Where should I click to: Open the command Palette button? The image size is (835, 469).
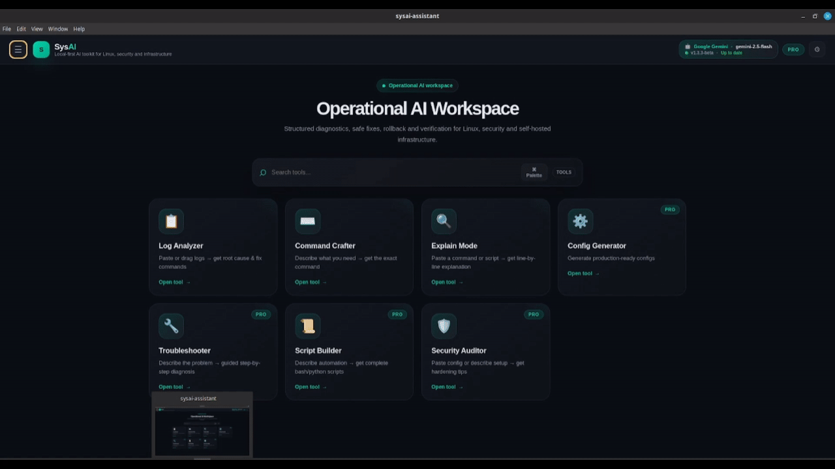pyautogui.click(x=534, y=172)
